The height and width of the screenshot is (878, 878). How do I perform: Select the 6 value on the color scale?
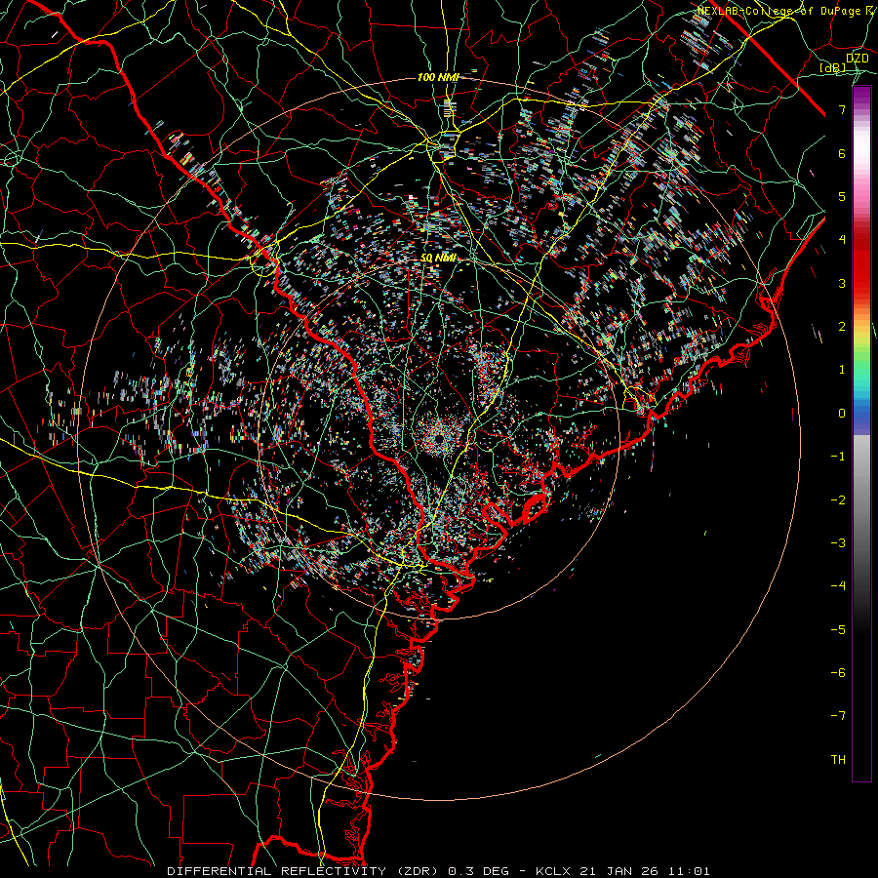(842, 153)
